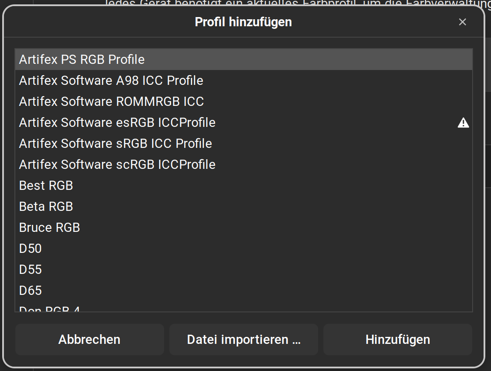Select the Best RGB profile
This screenshot has height=371, width=491.
46,185
